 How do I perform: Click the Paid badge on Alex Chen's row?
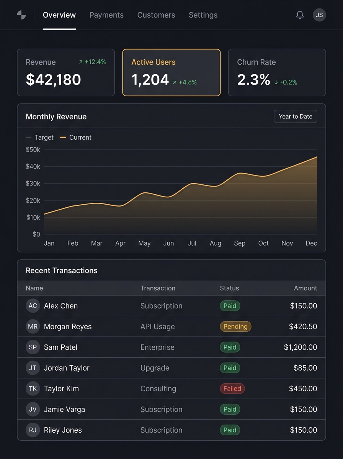pos(230,306)
